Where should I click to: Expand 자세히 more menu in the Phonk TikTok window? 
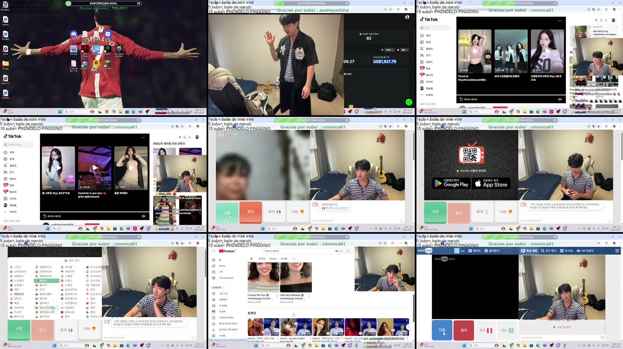coord(426,95)
